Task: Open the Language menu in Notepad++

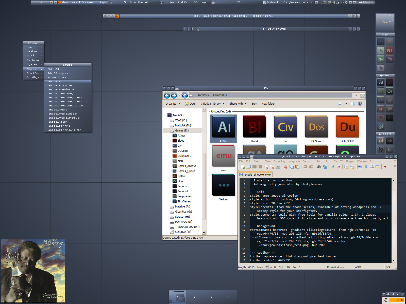Action: point(294,161)
